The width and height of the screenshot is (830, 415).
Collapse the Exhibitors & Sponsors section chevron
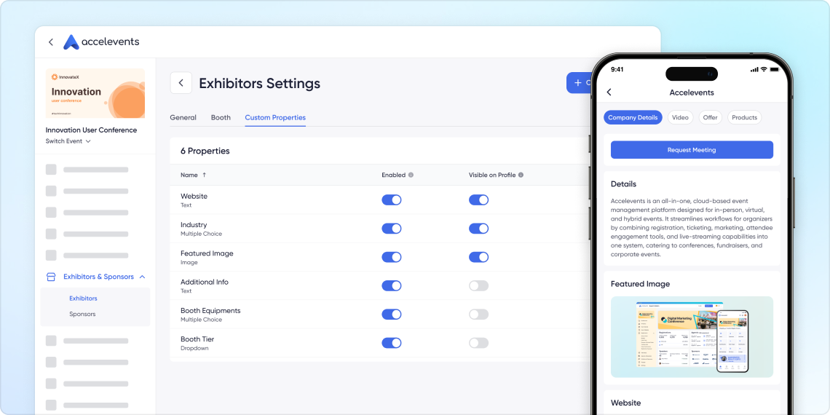pos(142,277)
